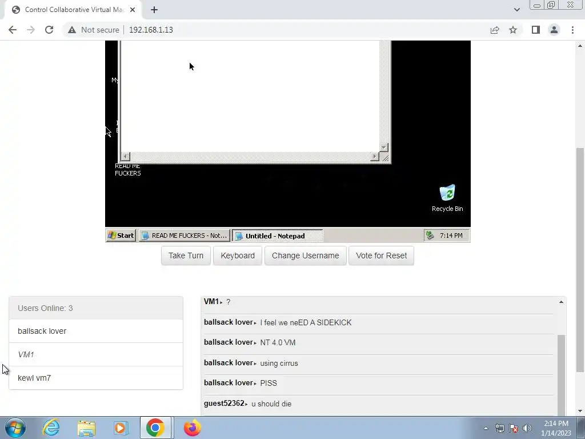Open the Chrome profile icon
This screenshot has height=439, width=585.
[554, 30]
